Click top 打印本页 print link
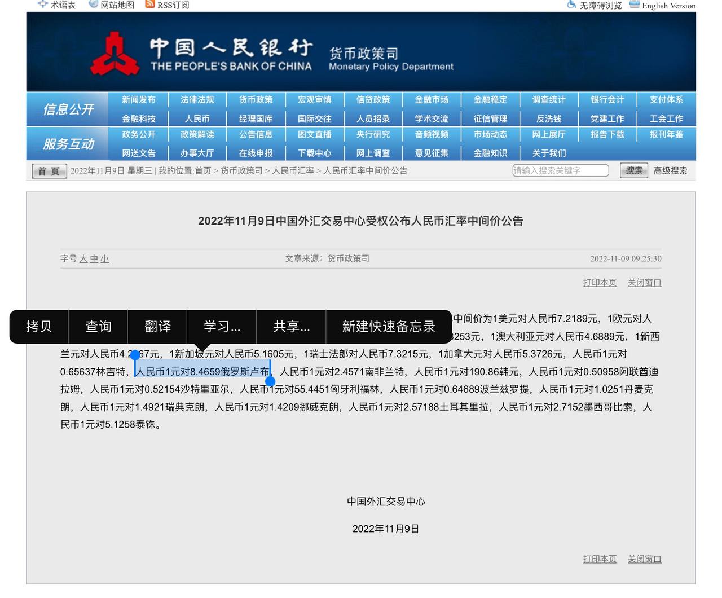Screen dimensions: 722x598 coord(600,283)
